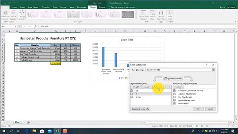Uncheck Komponen Utama Tidak Tersedia category
This screenshot has width=238, height=134.
(174, 90)
